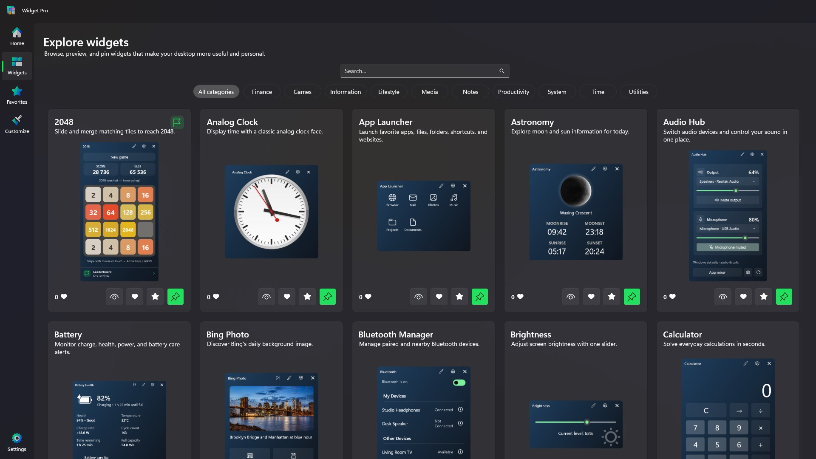The image size is (816, 459).
Task: Pin the Audio Hub widget
Action: (784, 297)
